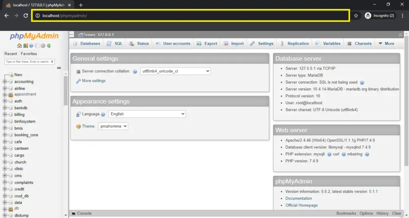This screenshot has width=409, height=218.
Task: Click the database filter text field
Action: click(x=27, y=62)
